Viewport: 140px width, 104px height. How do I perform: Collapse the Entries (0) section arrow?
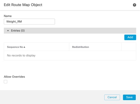click(8, 31)
